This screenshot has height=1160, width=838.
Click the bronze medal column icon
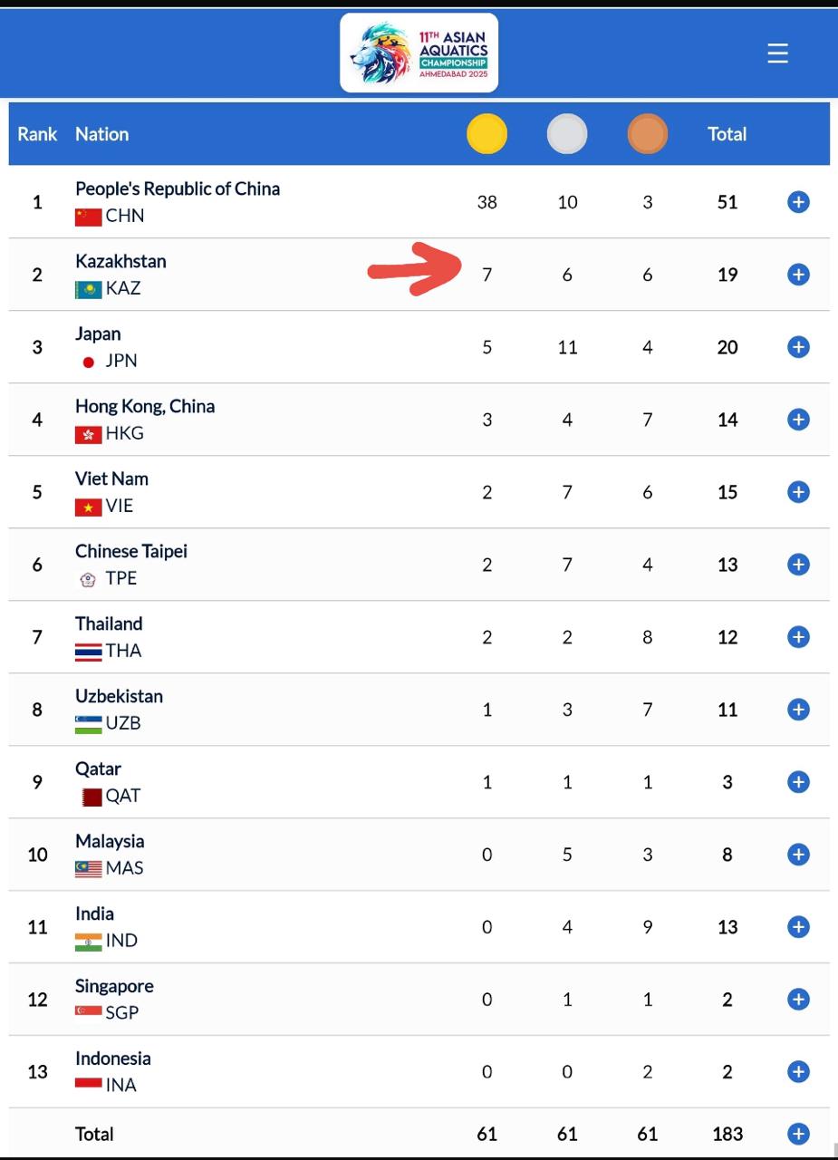pos(647,135)
